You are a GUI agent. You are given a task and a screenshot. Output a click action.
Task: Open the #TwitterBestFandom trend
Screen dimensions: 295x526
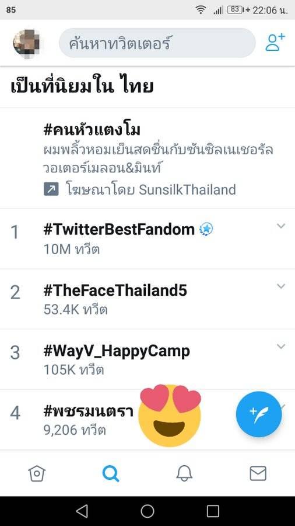click(x=147, y=238)
